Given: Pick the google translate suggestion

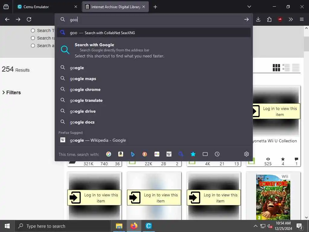Looking at the screenshot, I should click(x=154, y=100).
